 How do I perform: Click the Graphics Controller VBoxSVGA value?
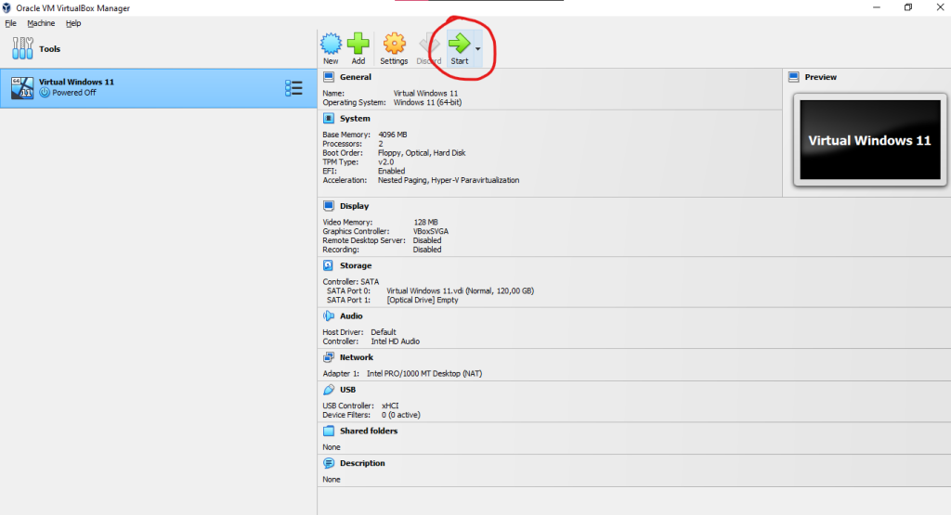click(x=431, y=231)
